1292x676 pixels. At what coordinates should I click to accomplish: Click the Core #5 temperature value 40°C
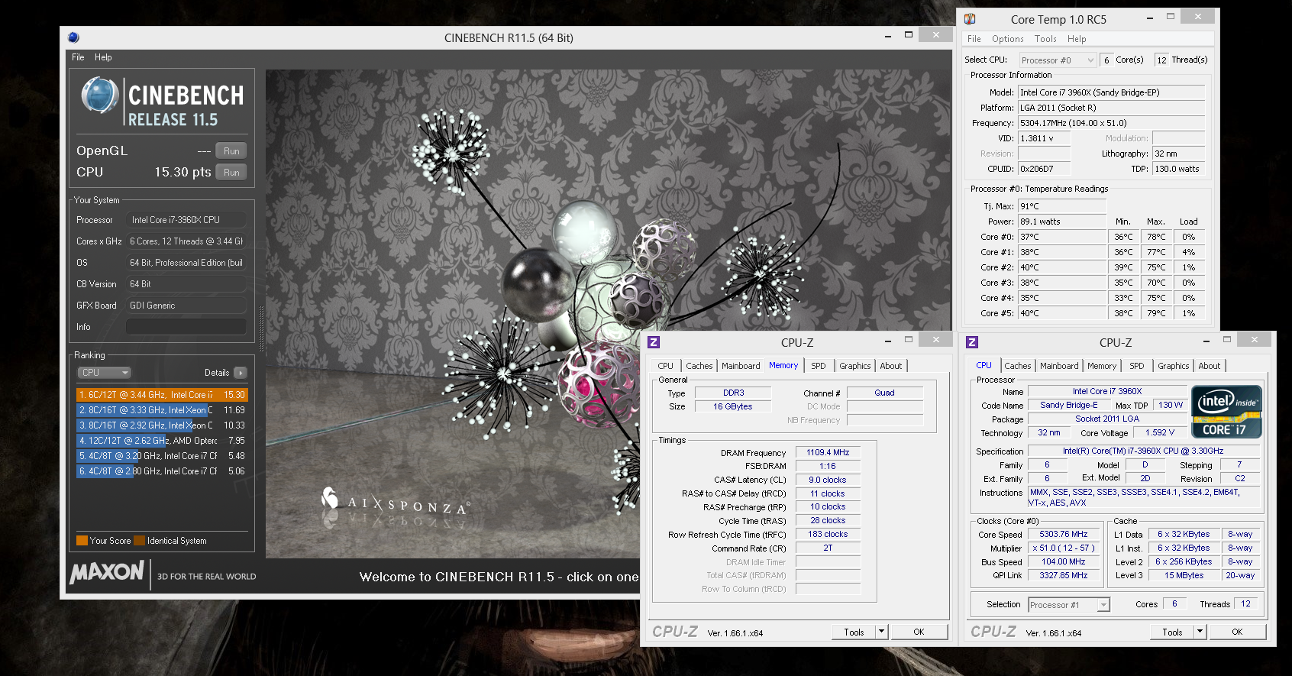point(1061,313)
